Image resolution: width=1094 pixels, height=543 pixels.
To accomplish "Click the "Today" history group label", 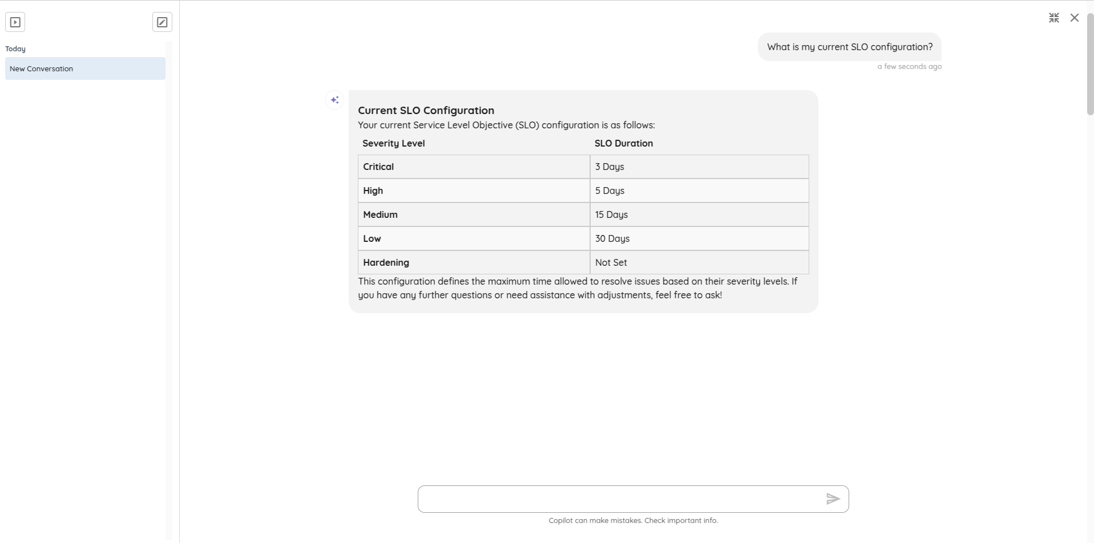I will click(15, 49).
